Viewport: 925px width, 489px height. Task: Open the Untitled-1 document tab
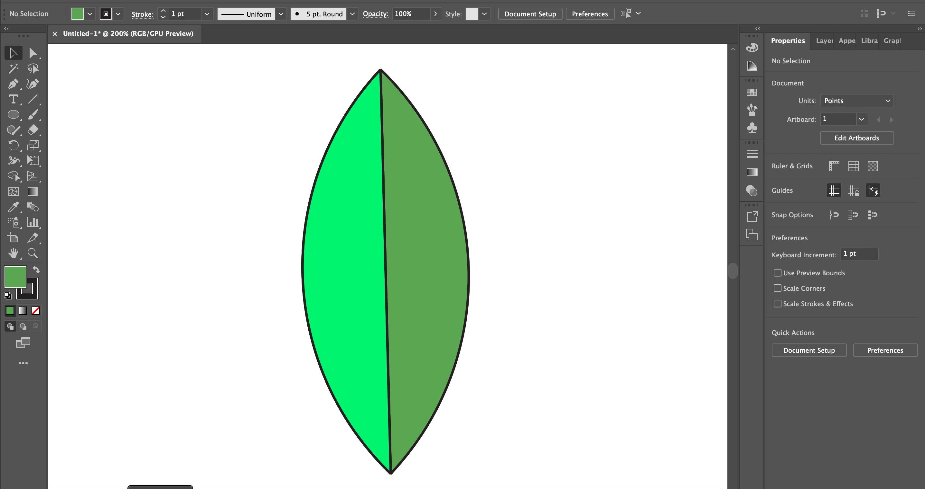pyautogui.click(x=128, y=34)
